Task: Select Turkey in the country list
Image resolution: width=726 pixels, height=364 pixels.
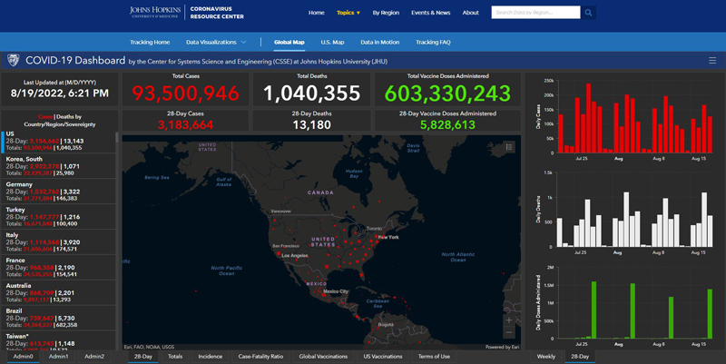Action: (58, 217)
